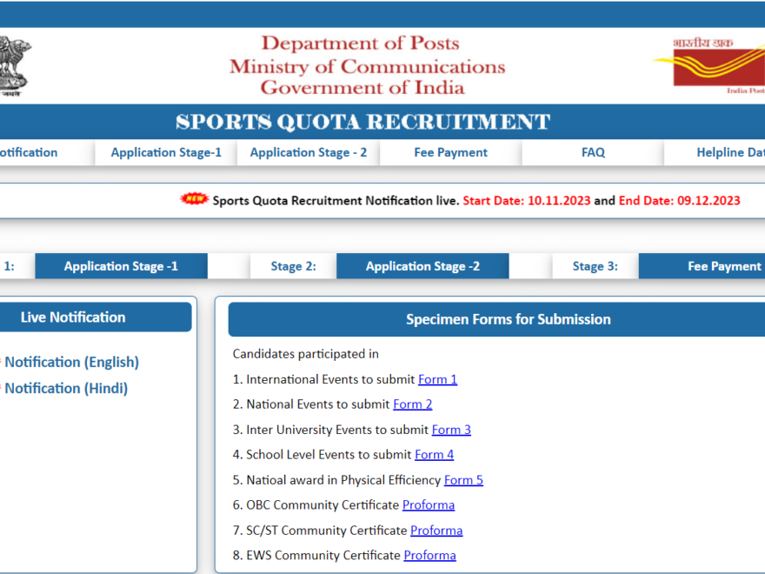765x574 pixels.
Task: Open the FAQ menu tab
Action: point(593,152)
